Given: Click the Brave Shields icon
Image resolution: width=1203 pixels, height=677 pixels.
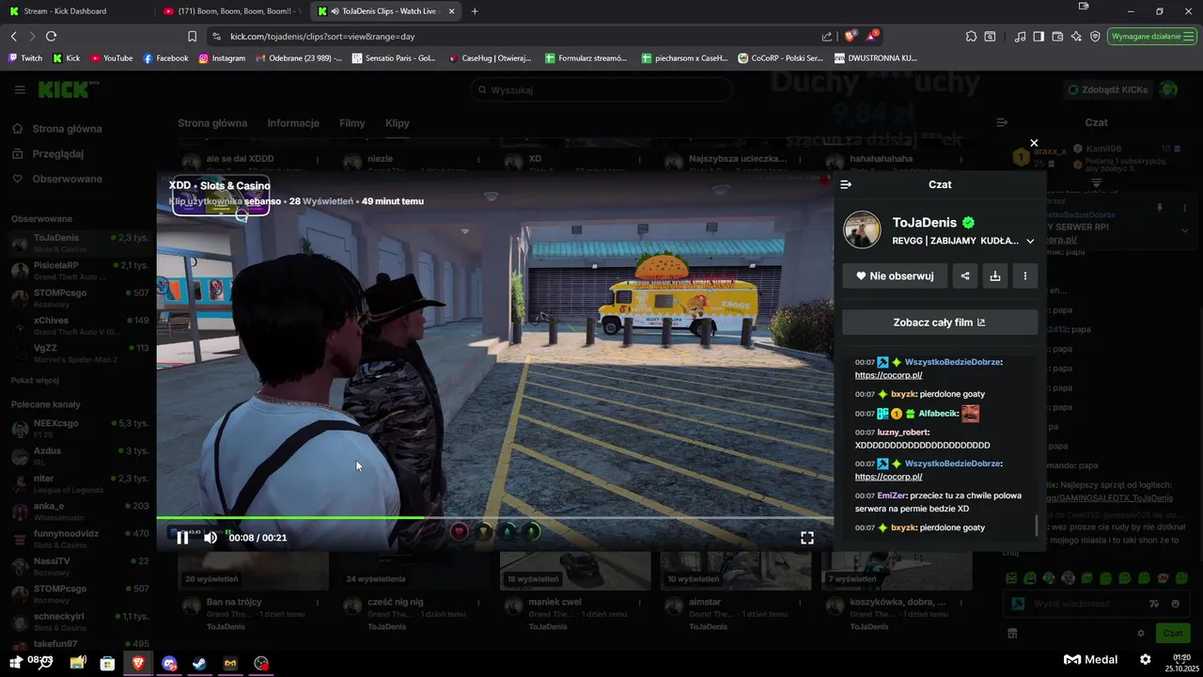Looking at the screenshot, I should click(851, 36).
